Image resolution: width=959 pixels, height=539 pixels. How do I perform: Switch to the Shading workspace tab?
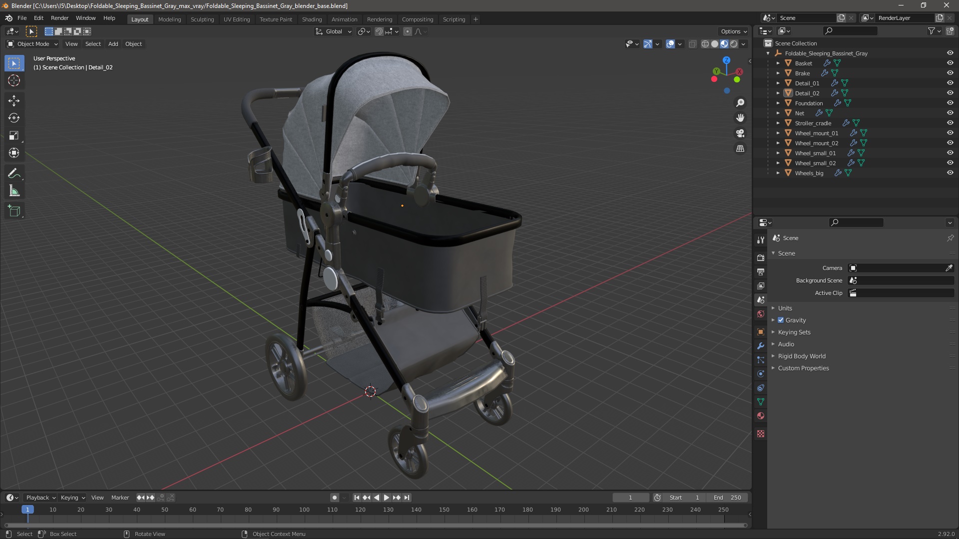click(312, 19)
